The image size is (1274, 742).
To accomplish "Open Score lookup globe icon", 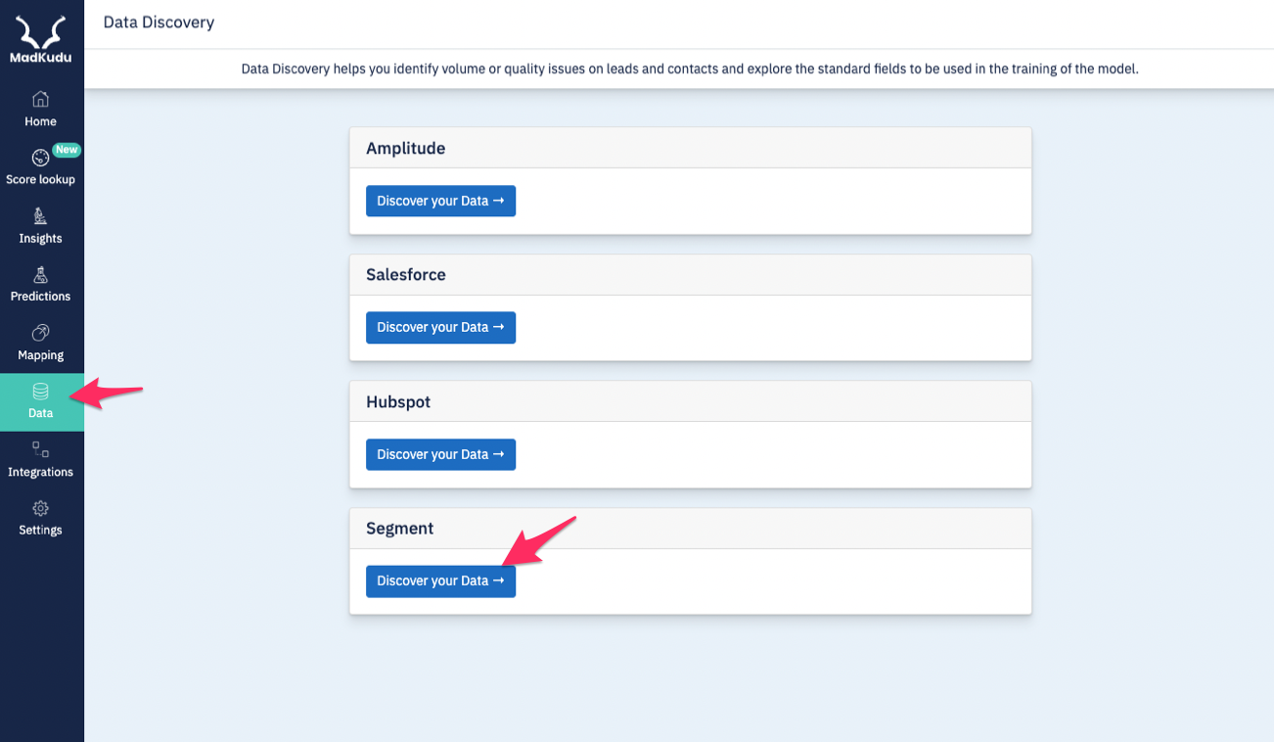I will click(x=40, y=158).
